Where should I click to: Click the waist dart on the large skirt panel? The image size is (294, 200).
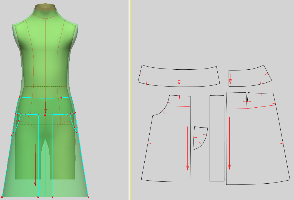247,101
